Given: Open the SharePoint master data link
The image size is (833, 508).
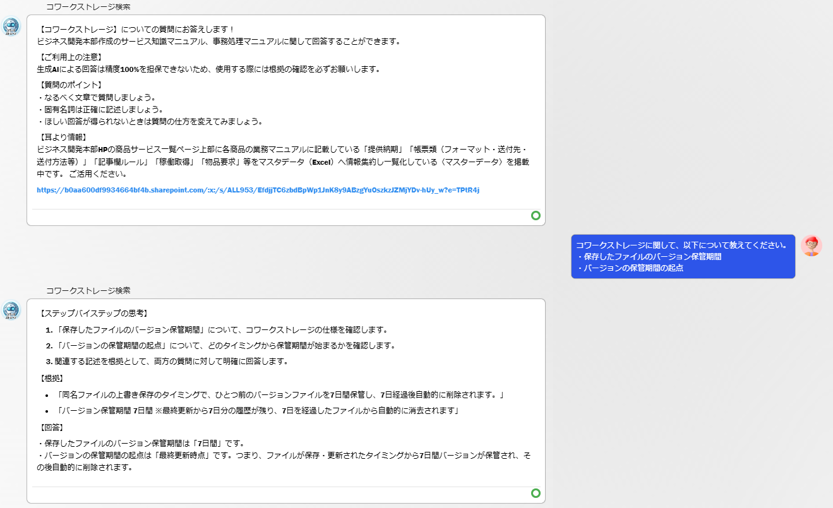Looking at the screenshot, I should (x=258, y=190).
